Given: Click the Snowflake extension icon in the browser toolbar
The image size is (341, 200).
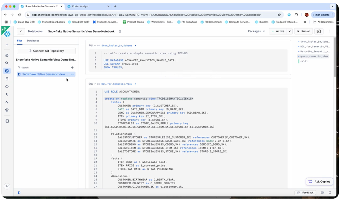Looking at the screenshot, I should [x=289, y=15].
